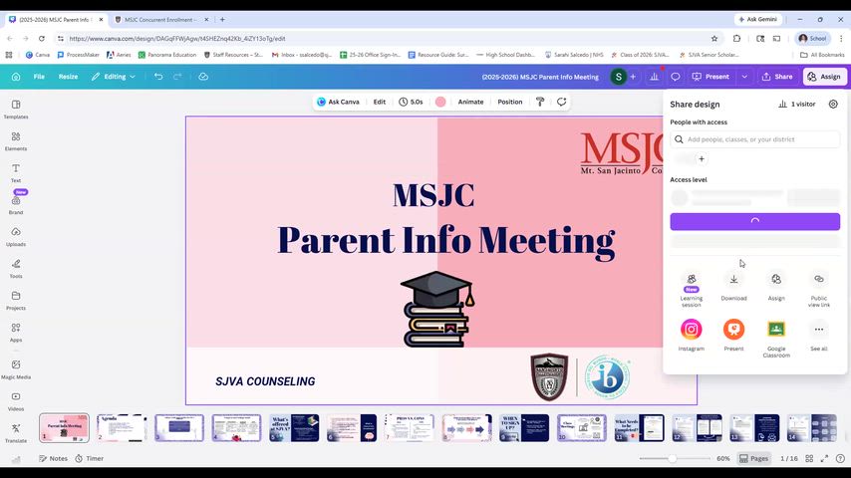Select slide 5 thumbnail
Image resolution: width=851 pixels, height=478 pixels.
[x=294, y=427]
